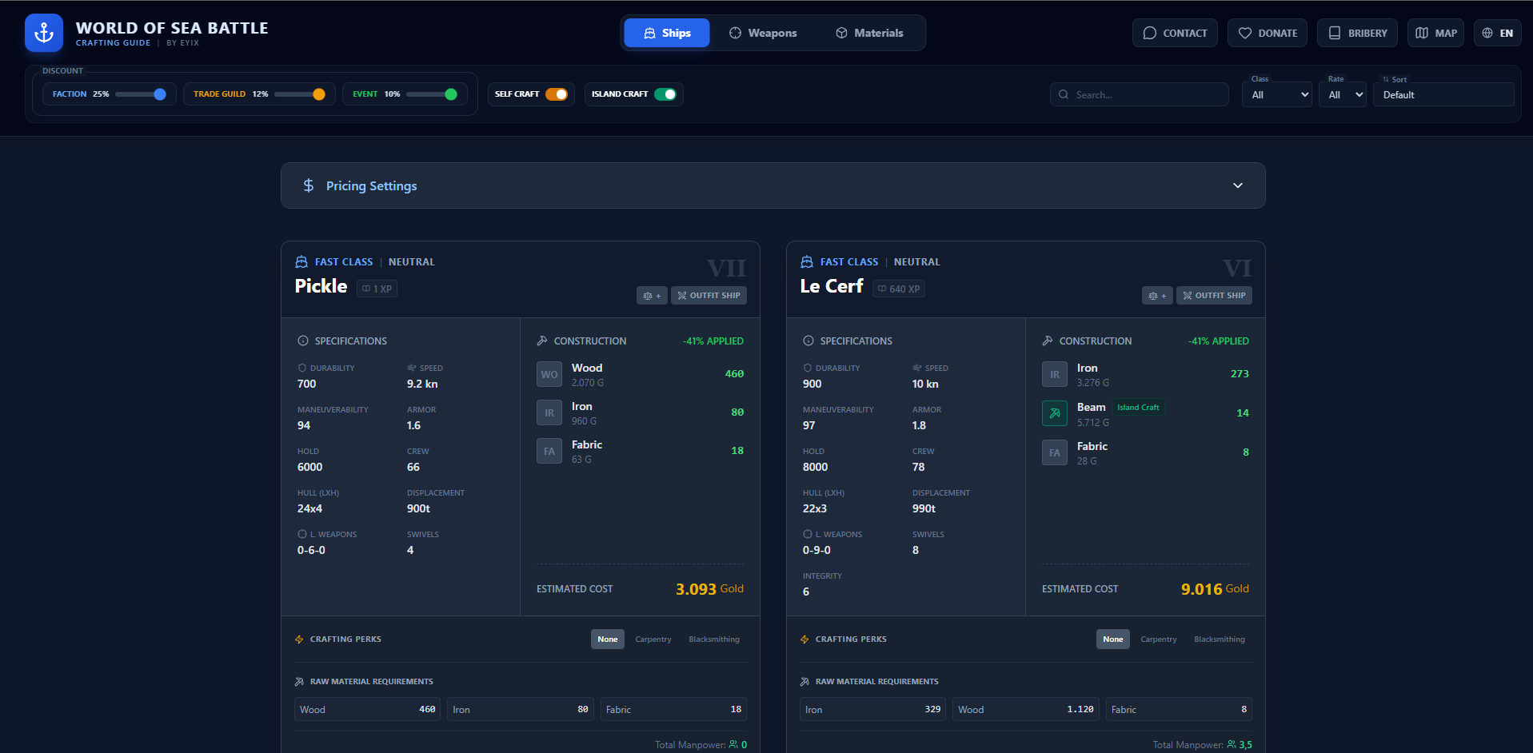
Task: Click Pickle's 1 XP badge
Action: tap(377, 289)
